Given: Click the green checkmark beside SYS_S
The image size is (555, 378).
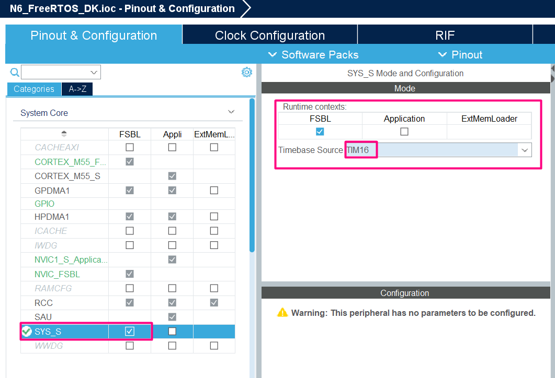Looking at the screenshot, I should coord(26,331).
